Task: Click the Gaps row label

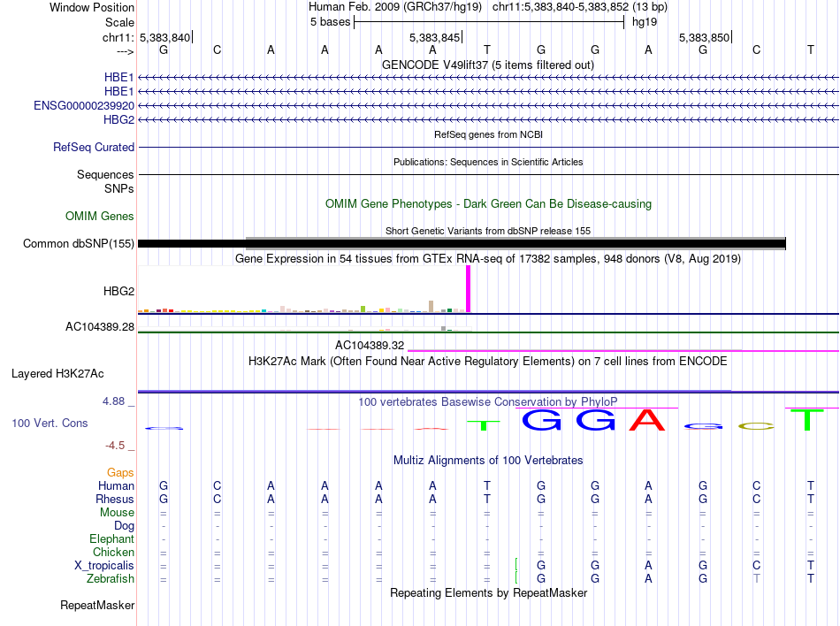Action: (x=120, y=472)
